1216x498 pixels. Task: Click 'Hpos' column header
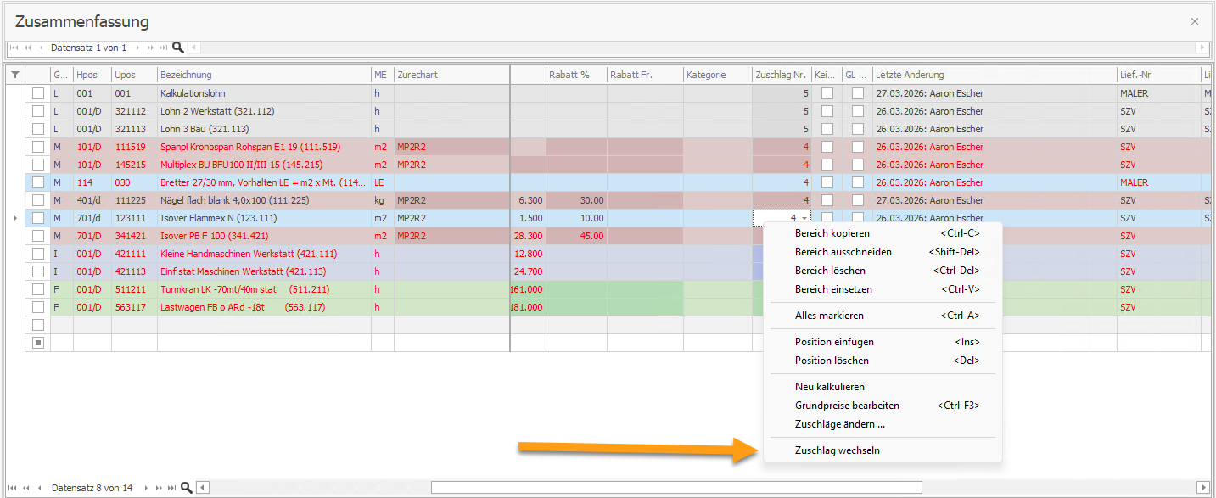[92, 75]
